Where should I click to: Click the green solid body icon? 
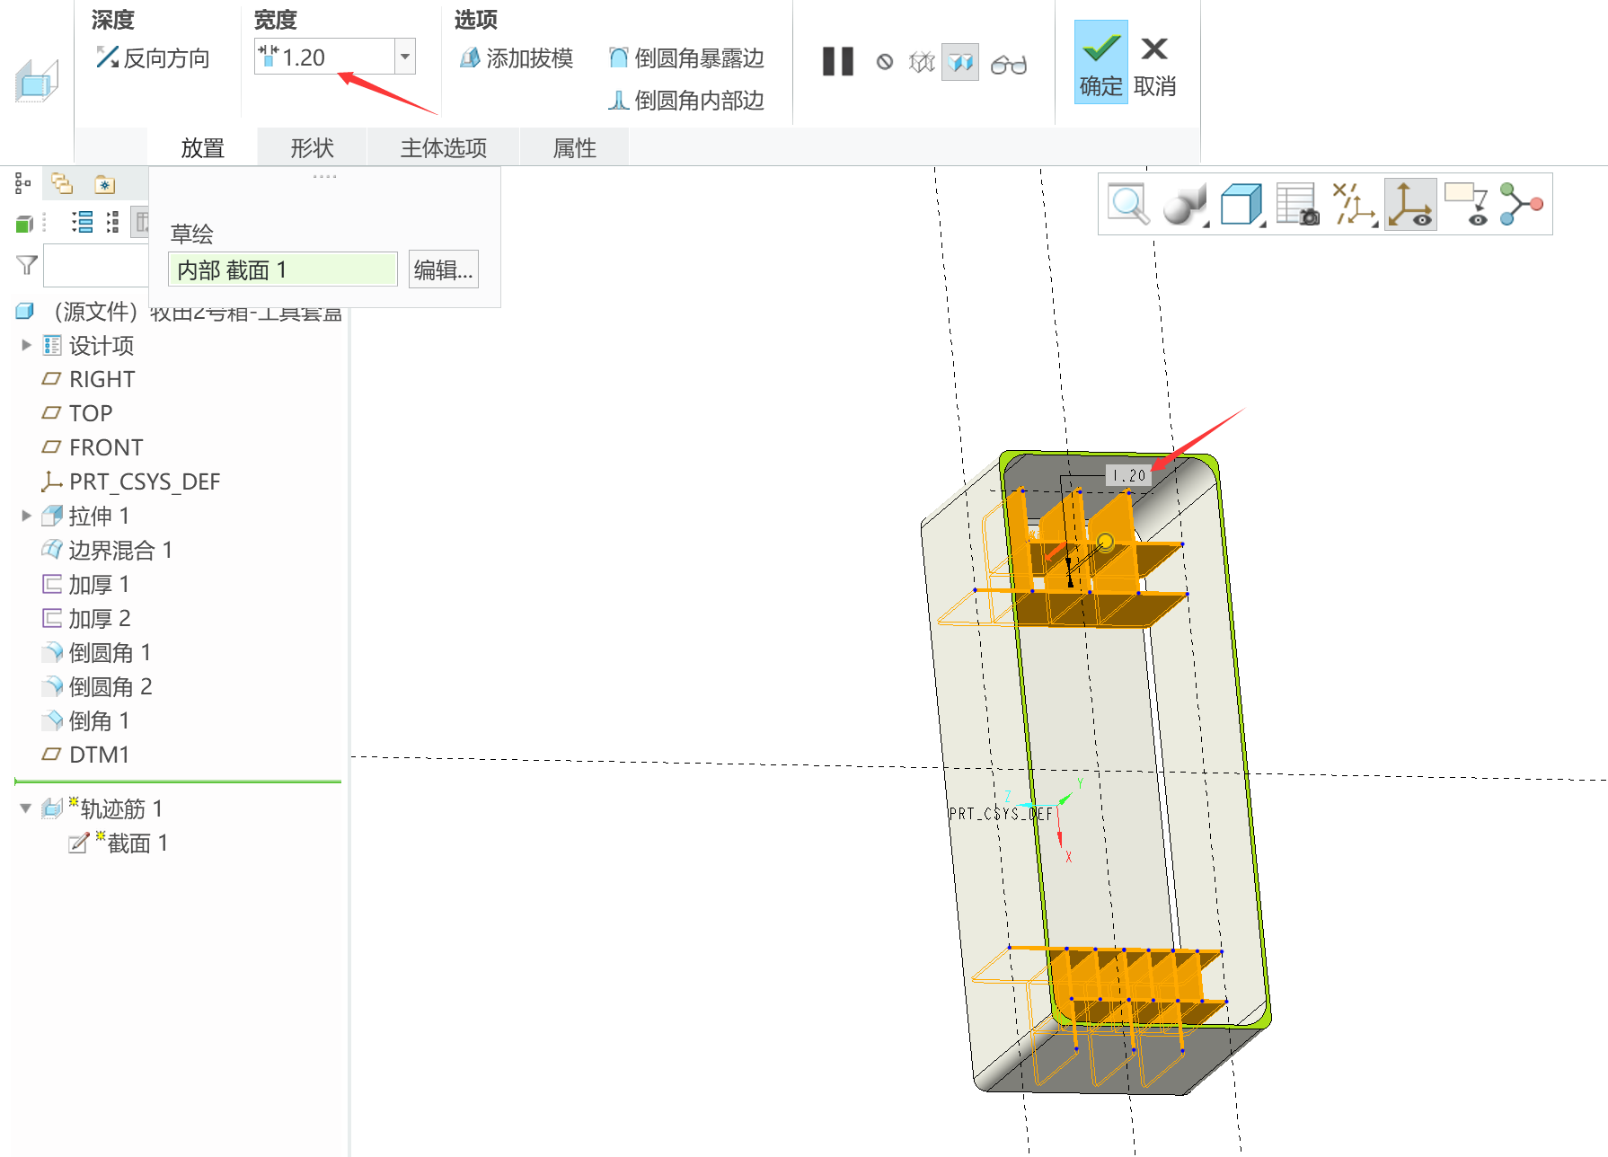click(24, 223)
